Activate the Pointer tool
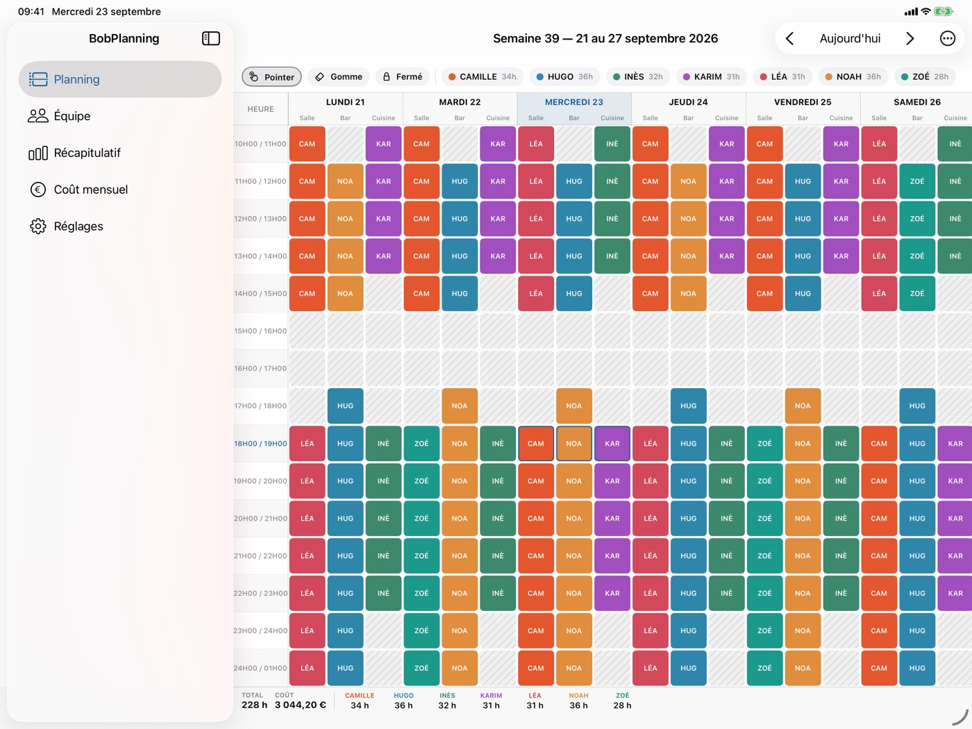This screenshot has height=729, width=972. coord(271,76)
